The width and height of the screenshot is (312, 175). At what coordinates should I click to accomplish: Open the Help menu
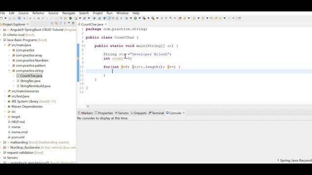(136, 13)
